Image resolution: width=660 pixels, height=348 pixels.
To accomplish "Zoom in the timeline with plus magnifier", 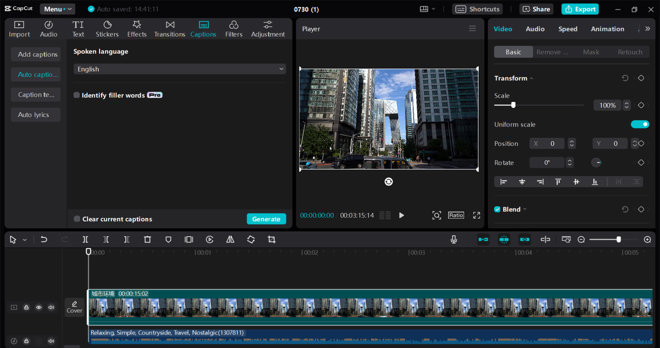I will pyautogui.click(x=648, y=239).
